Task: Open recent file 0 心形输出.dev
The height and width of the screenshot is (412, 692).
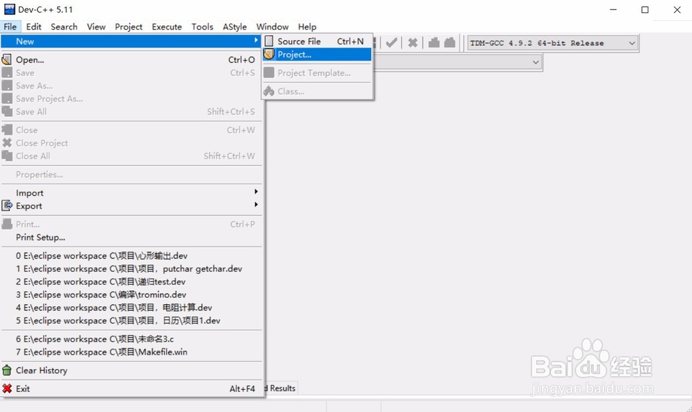Action: [x=131, y=256]
